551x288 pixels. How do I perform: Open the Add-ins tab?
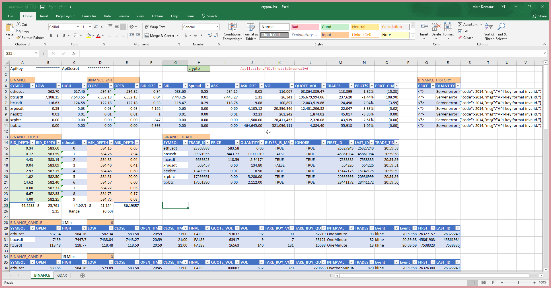(x=157, y=16)
